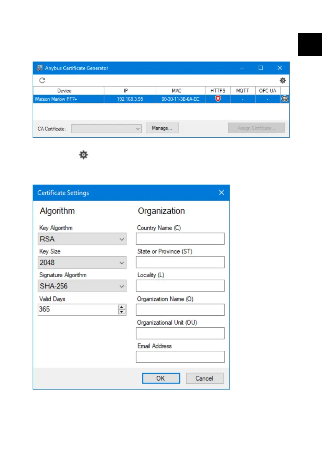The height and width of the screenshot is (458, 322).
Task: Close the Anybus Certificate Generator window
Action: 280,68
